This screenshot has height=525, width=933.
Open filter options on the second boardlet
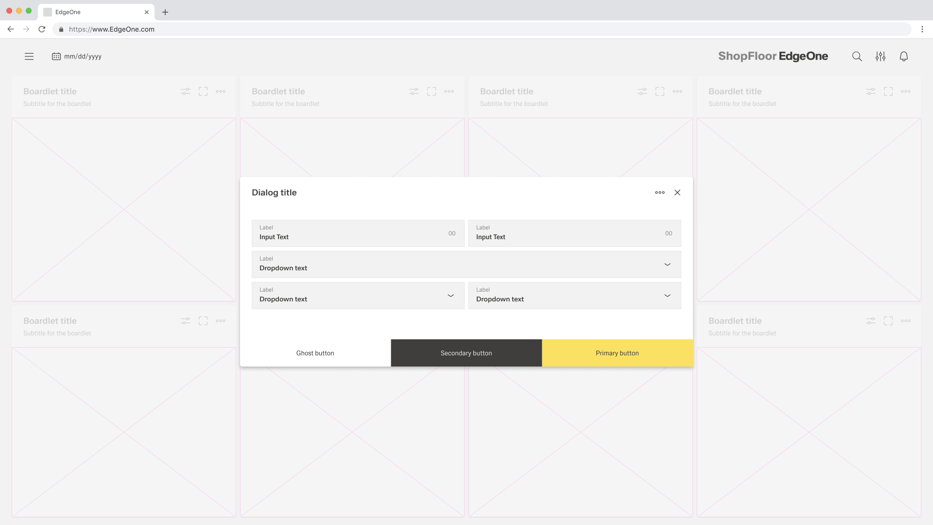tap(414, 91)
